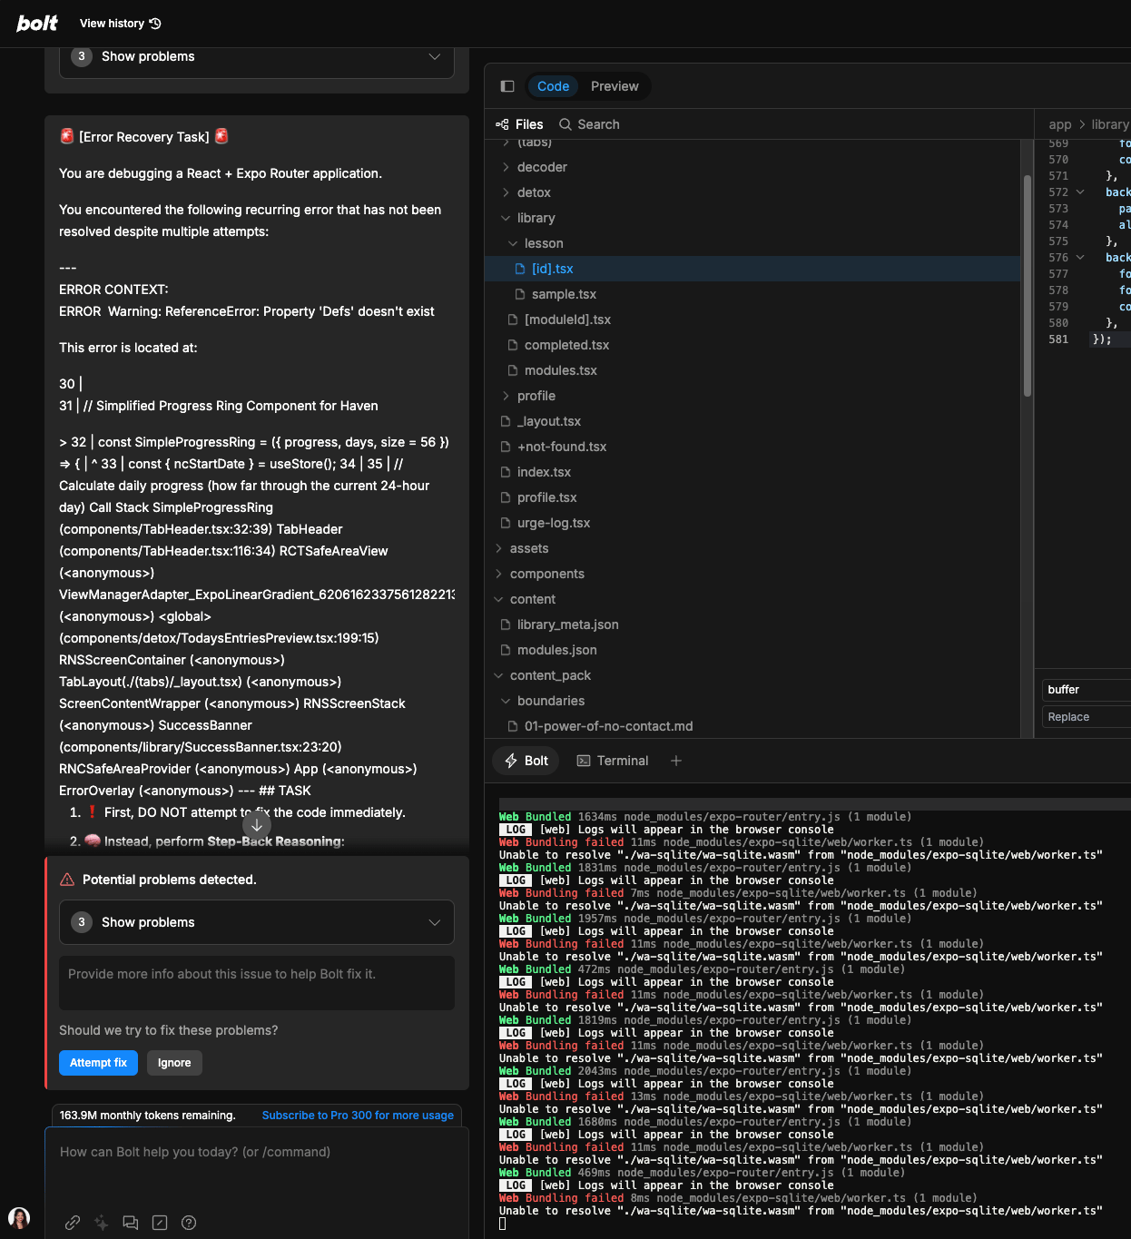Expand Show problems at top of chat
This screenshot has width=1131, height=1239.
(257, 56)
